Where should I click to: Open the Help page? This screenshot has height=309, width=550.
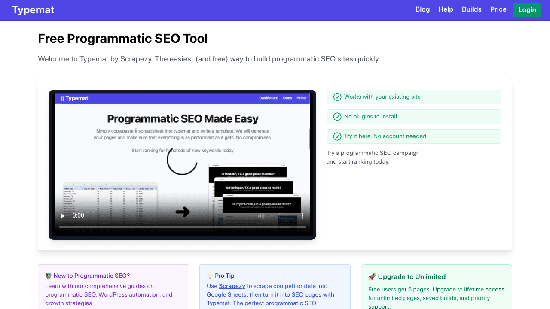446,9
